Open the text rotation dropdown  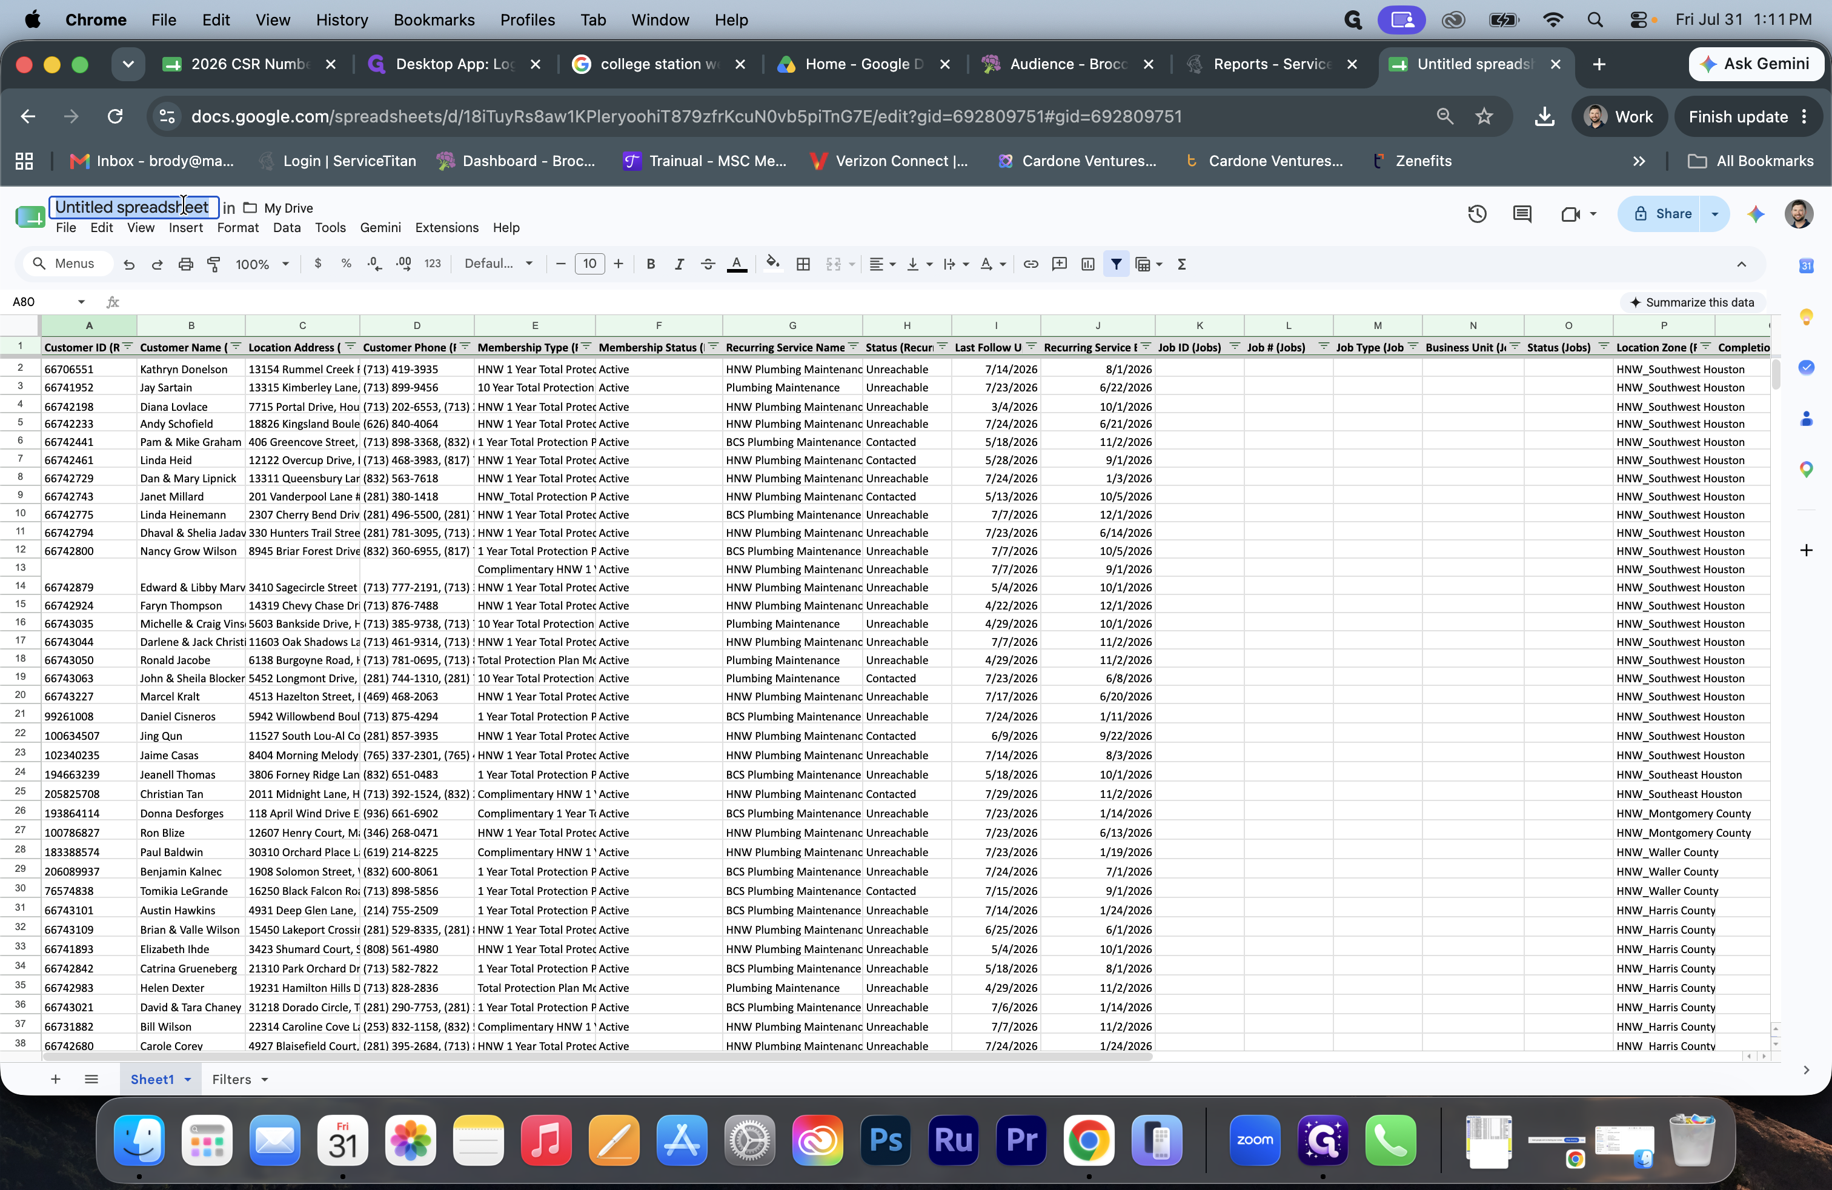pyautogui.click(x=993, y=264)
